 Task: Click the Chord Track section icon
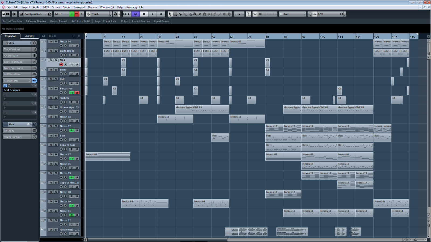(34, 56)
